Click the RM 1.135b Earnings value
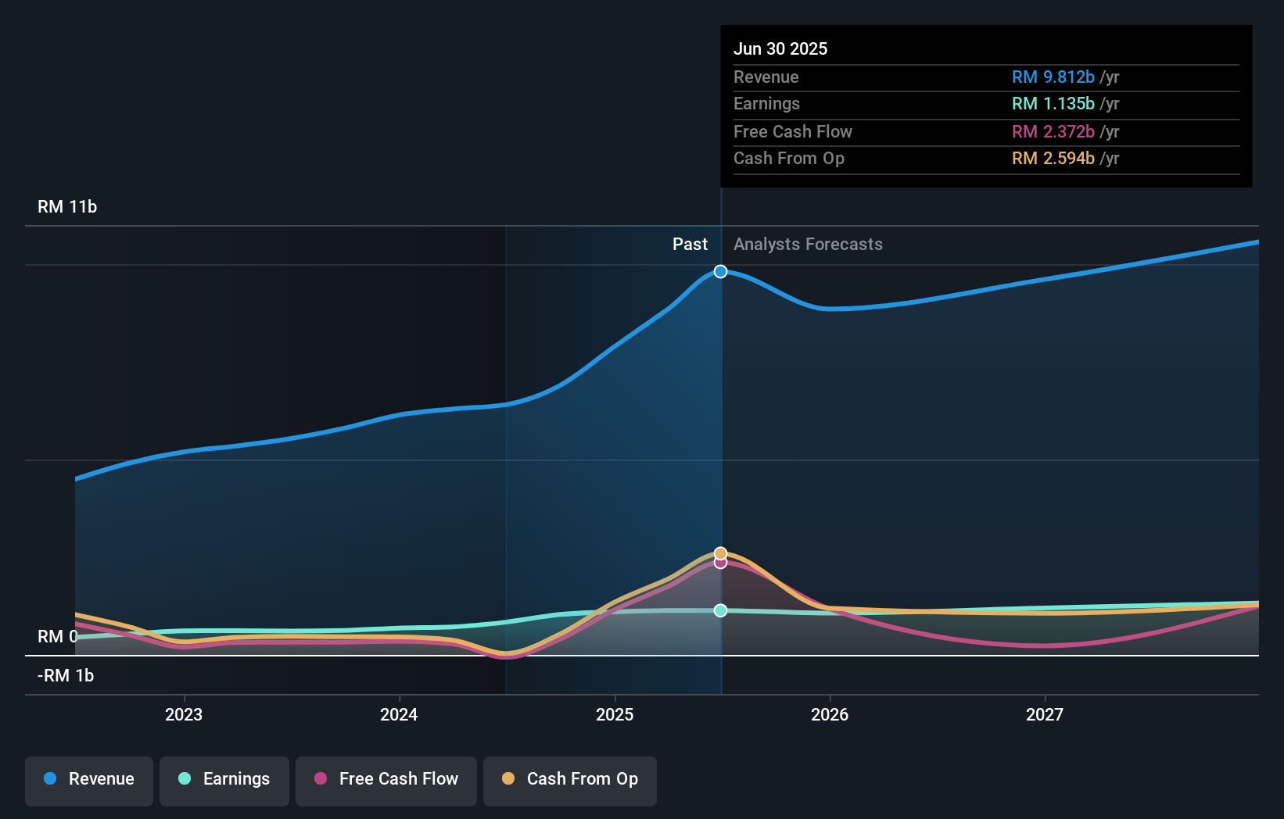The height and width of the screenshot is (819, 1284). tap(1053, 103)
